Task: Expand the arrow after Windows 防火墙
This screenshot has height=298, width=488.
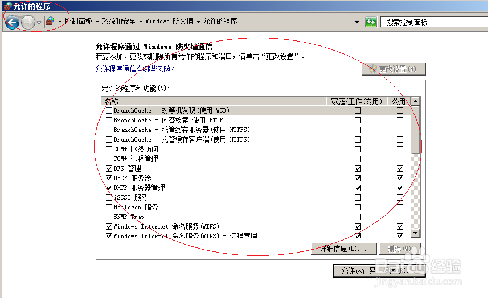Action: [x=198, y=22]
